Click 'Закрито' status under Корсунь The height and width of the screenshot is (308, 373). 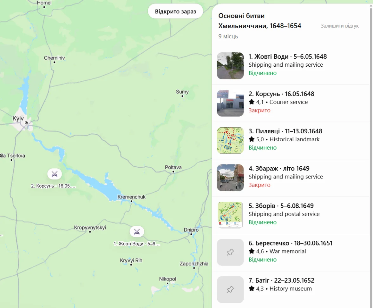tap(259, 110)
